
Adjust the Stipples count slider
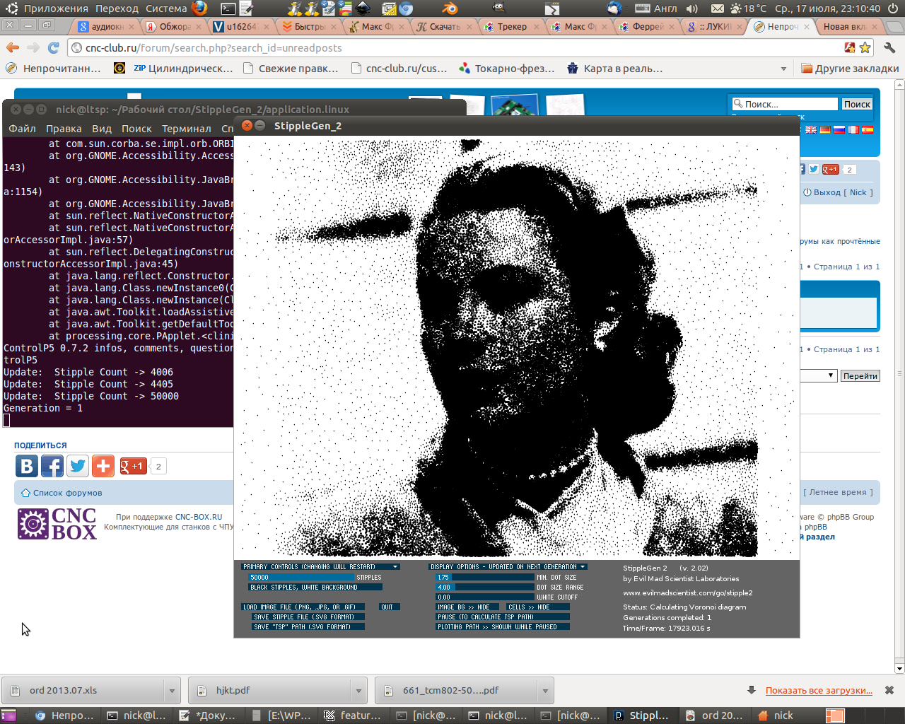[x=301, y=578]
